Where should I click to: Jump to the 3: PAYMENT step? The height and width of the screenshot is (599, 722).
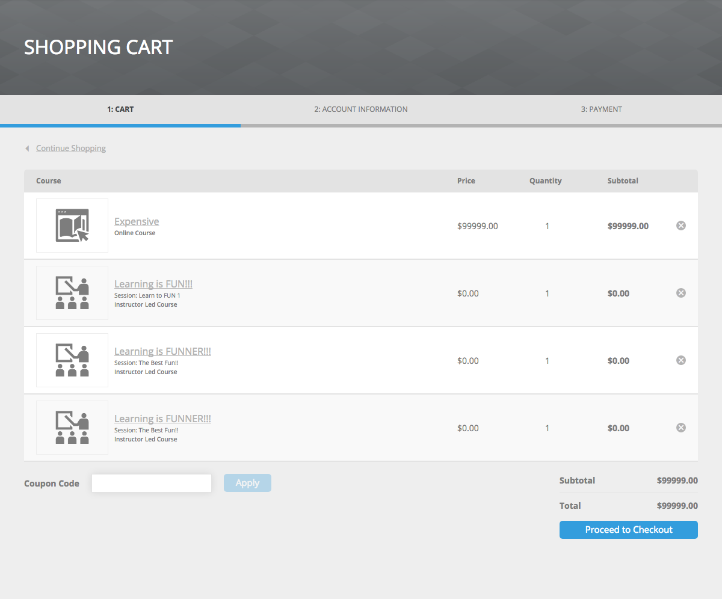pos(602,109)
